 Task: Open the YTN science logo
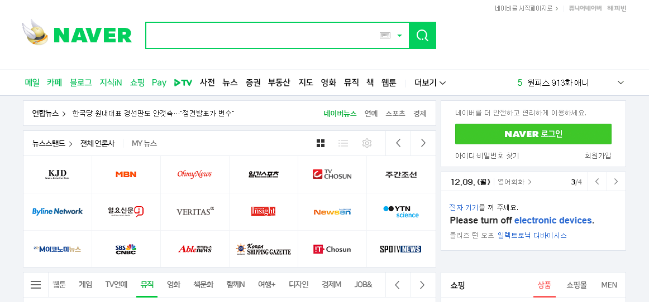400,211
